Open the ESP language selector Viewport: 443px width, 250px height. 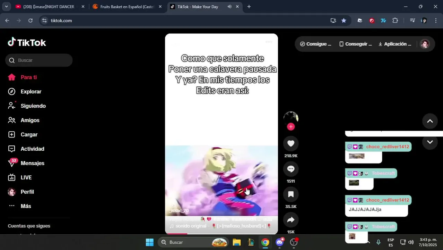[x=391, y=242]
